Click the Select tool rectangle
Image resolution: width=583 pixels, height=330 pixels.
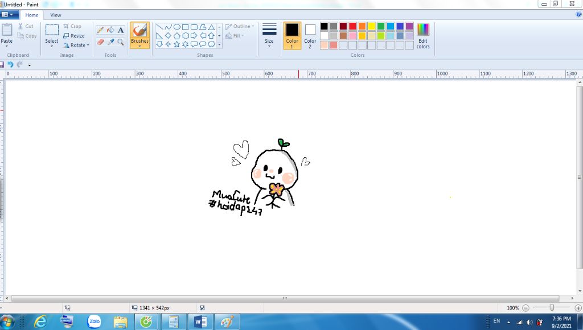coord(52,30)
